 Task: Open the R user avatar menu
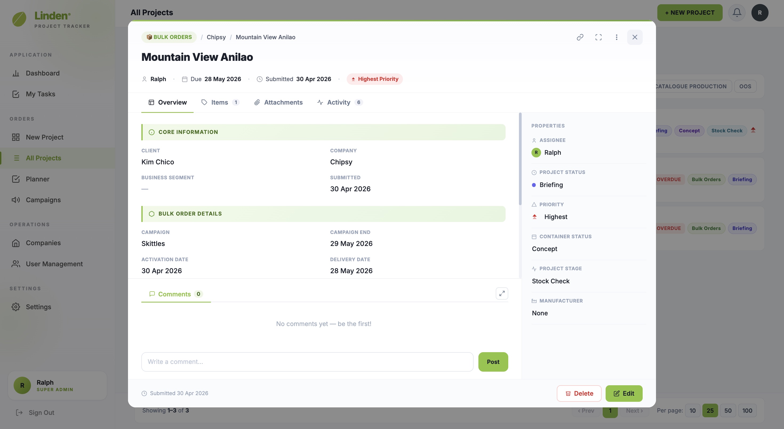760,13
